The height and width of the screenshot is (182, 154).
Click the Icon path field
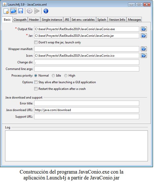pos(87,55)
